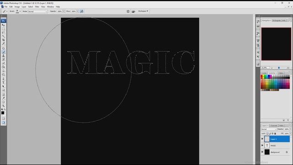Open the Workspace dropdown
The width and height of the screenshot is (293, 165).
143,11
